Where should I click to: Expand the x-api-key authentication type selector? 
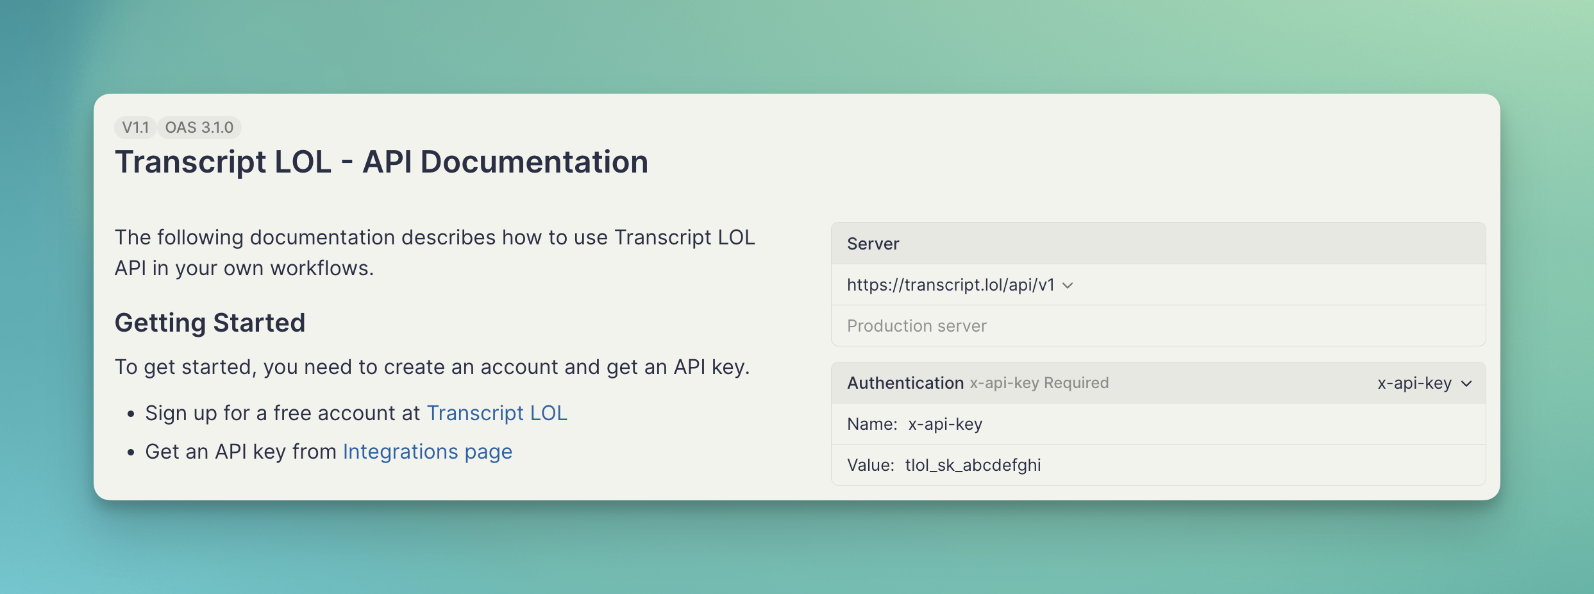(x=1414, y=383)
